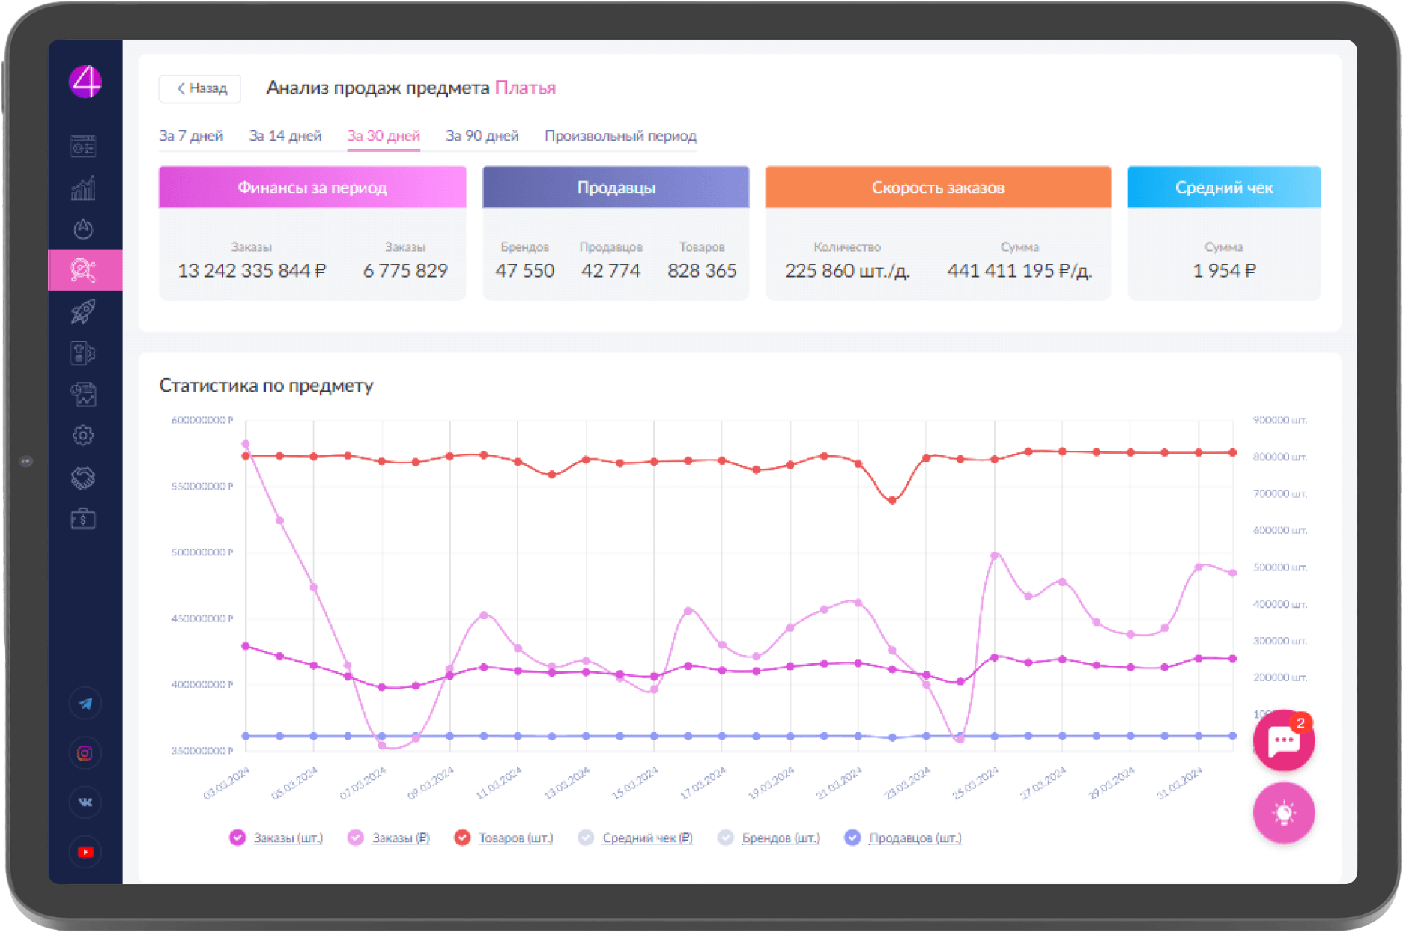Open the flame trending sidebar icon
The height and width of the screenshot is (932, 1403).
pyautogui.click(x=83, y=228)
